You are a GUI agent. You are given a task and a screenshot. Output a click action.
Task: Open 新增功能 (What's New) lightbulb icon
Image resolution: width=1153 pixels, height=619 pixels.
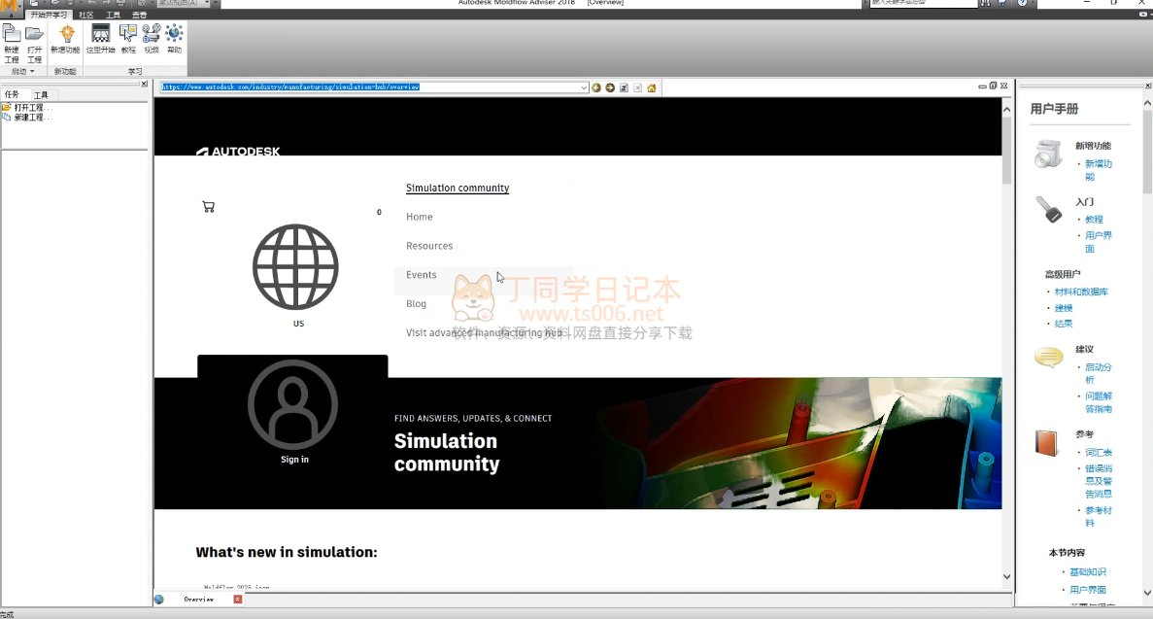(x=66, y=38)
